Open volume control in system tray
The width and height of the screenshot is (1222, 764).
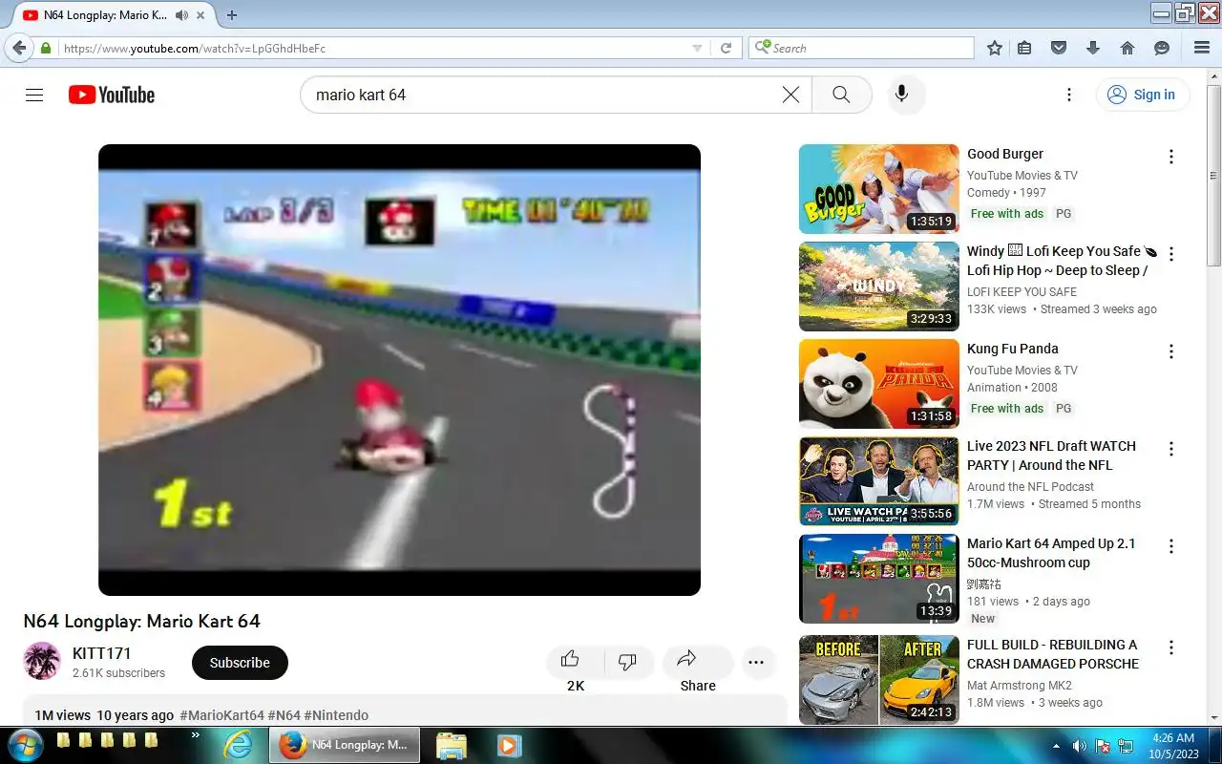click(1079, 746)
